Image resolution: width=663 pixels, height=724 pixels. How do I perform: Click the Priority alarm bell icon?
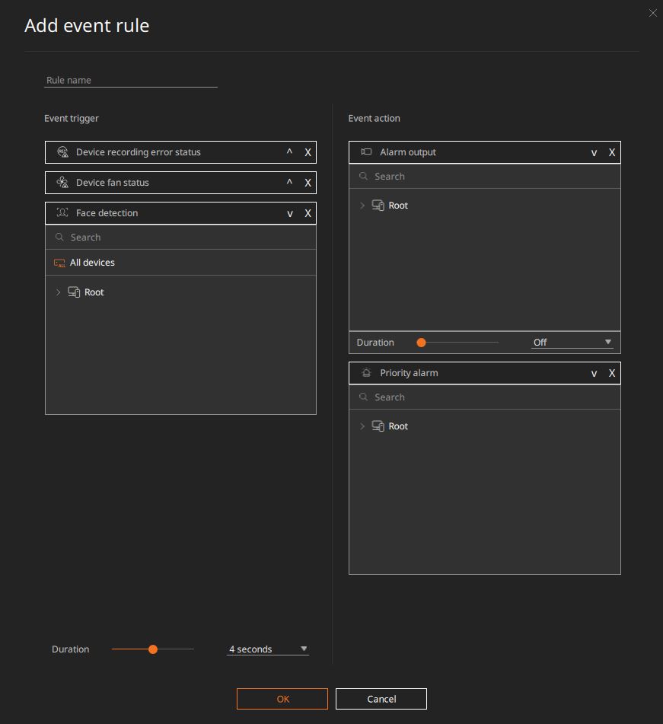[x=365, y=373]
